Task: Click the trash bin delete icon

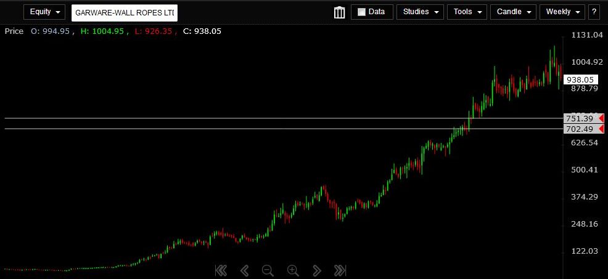Action: (x=339, y=12)
